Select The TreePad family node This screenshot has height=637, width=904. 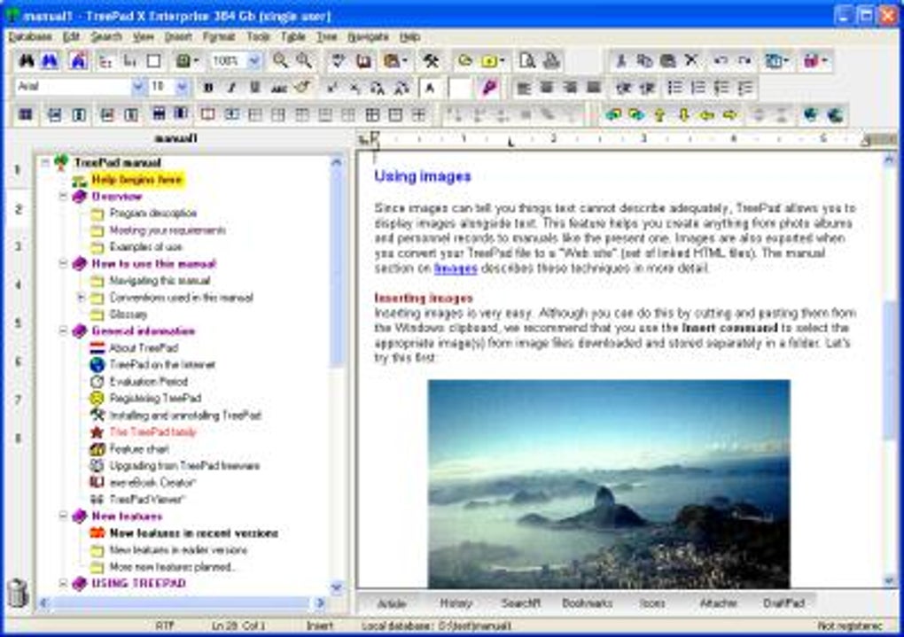[152, 431]
